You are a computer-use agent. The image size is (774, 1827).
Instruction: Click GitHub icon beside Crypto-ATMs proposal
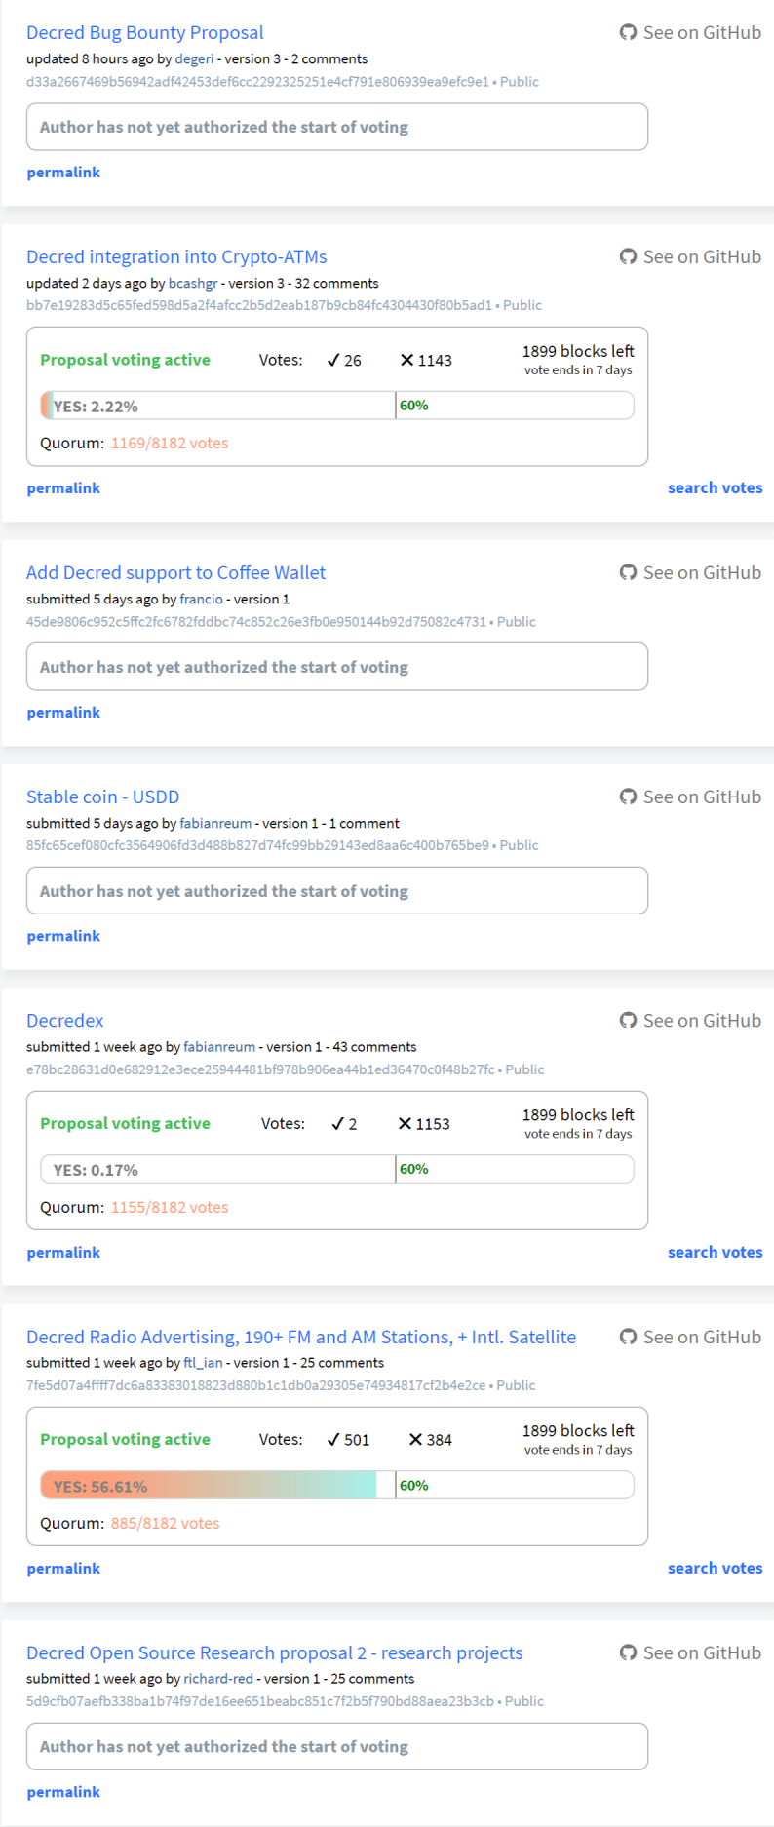(629, 256)
